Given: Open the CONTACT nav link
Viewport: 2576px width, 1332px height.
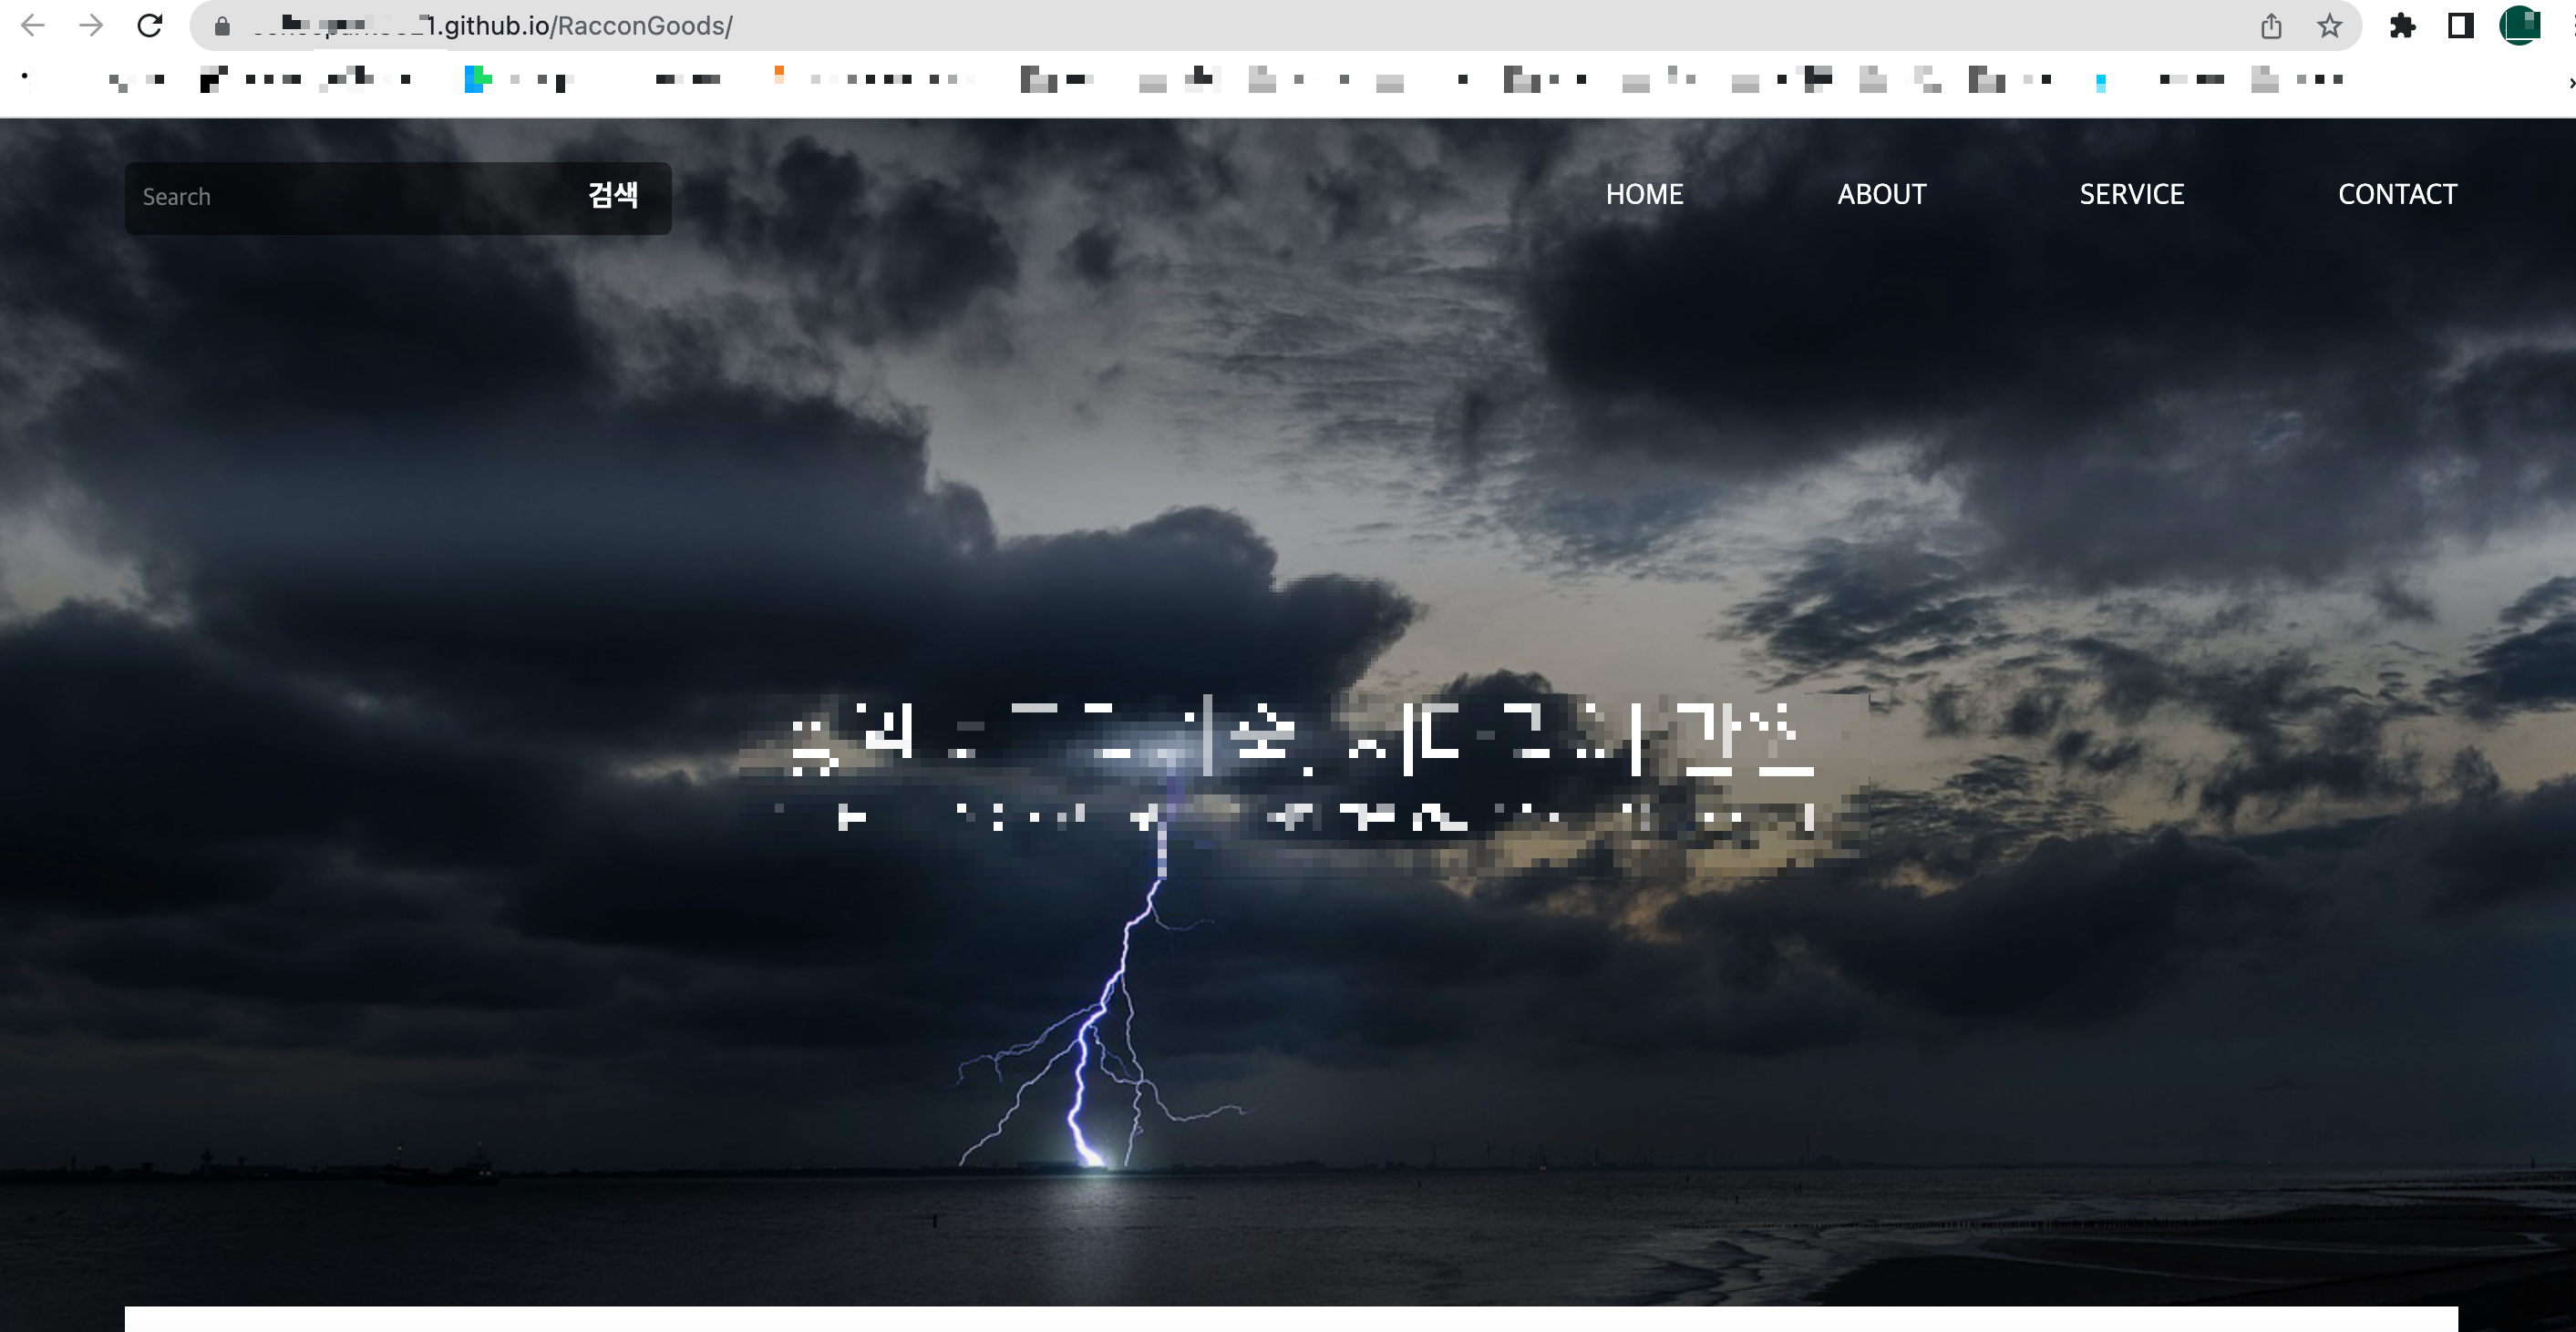Looking at the screenshot, I should [x=2397, y=194].
